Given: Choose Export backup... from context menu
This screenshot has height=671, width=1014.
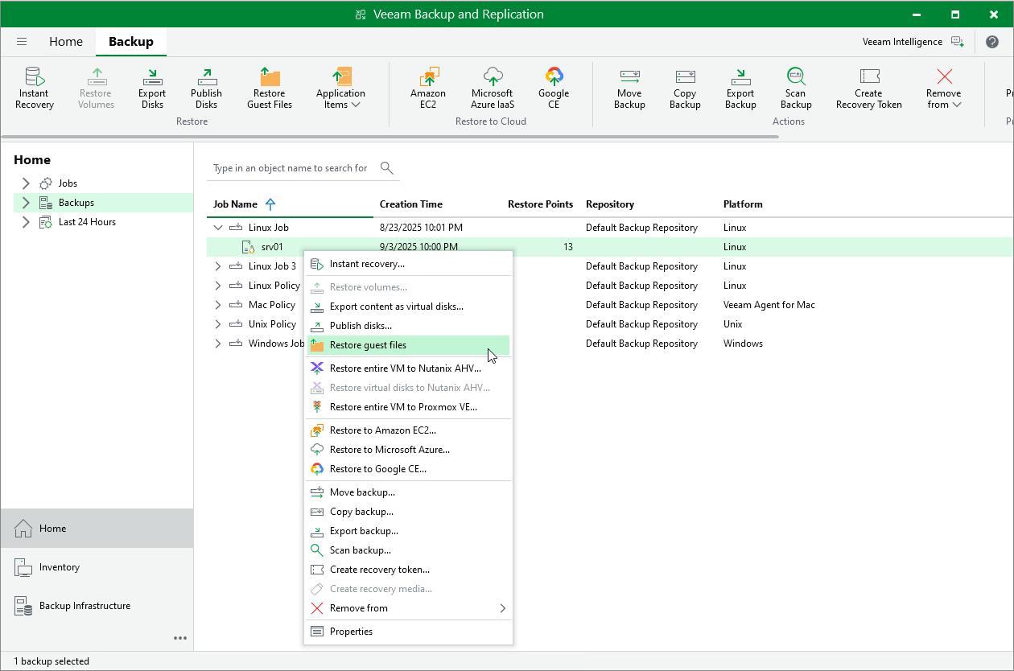Looking at the screenshot, I should coord(408,531).
